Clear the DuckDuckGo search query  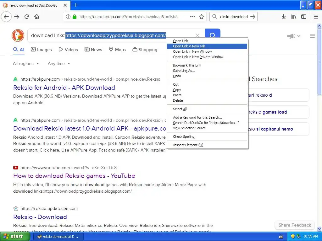click(x=197, y=35)
